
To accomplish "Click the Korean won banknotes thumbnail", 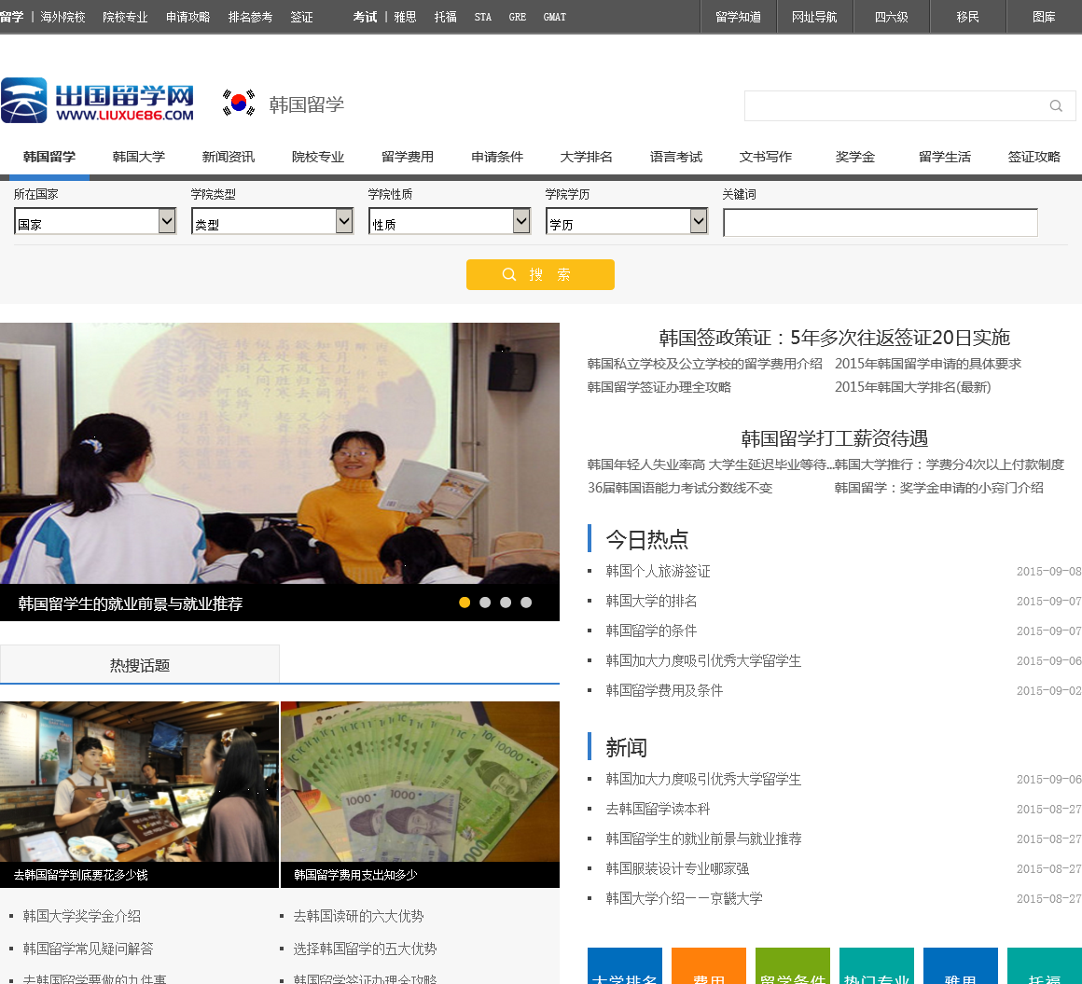I will pyautogui.click(x=421, y=782).
